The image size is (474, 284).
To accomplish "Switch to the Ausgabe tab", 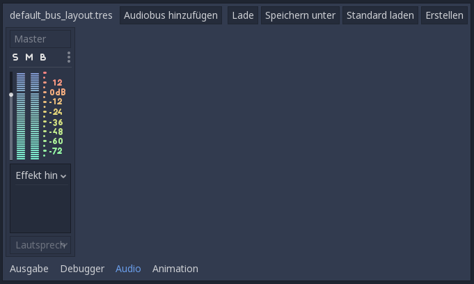I will click(29, 269).
